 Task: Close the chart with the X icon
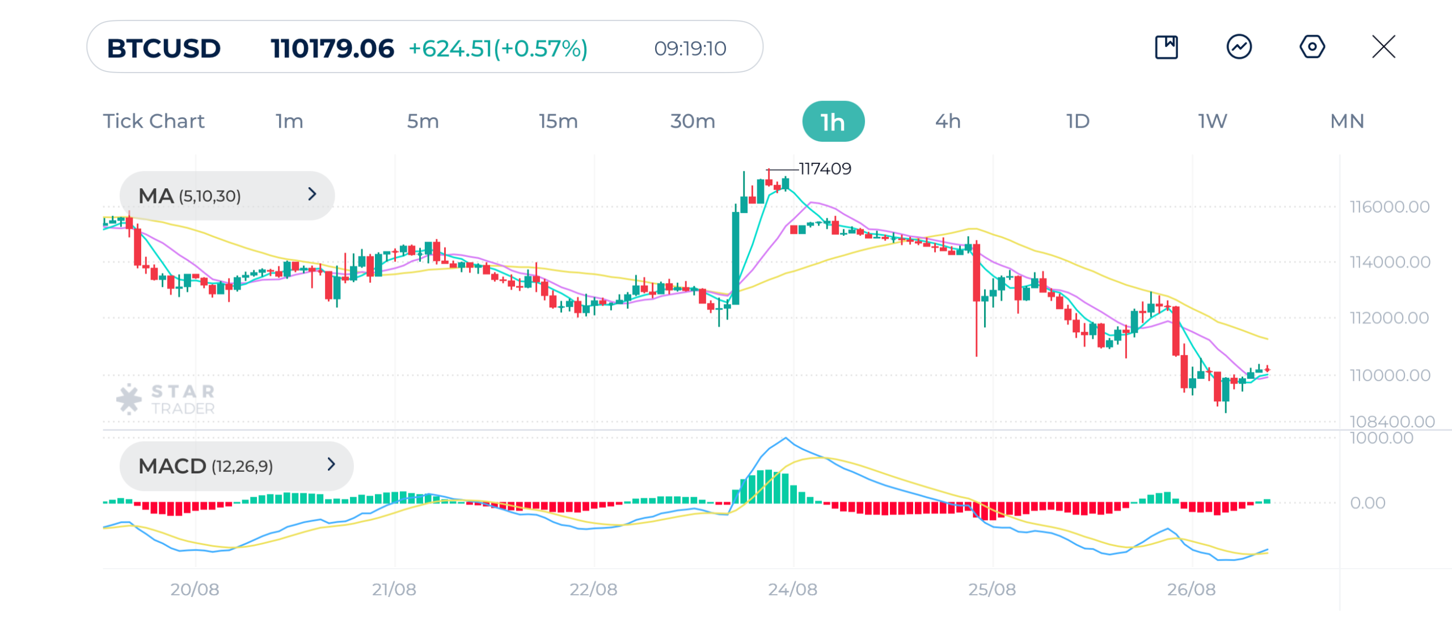(1383, 46)
